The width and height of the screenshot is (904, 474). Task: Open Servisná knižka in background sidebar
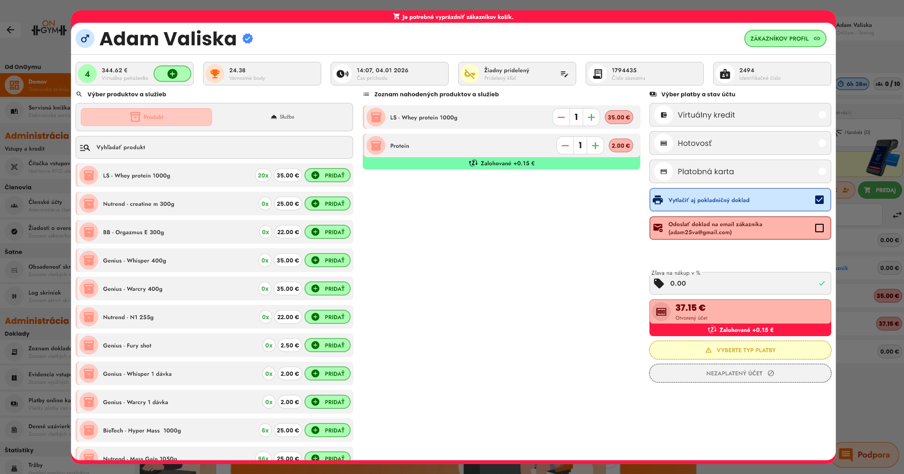pyautogui.click(x=35, y=111)
